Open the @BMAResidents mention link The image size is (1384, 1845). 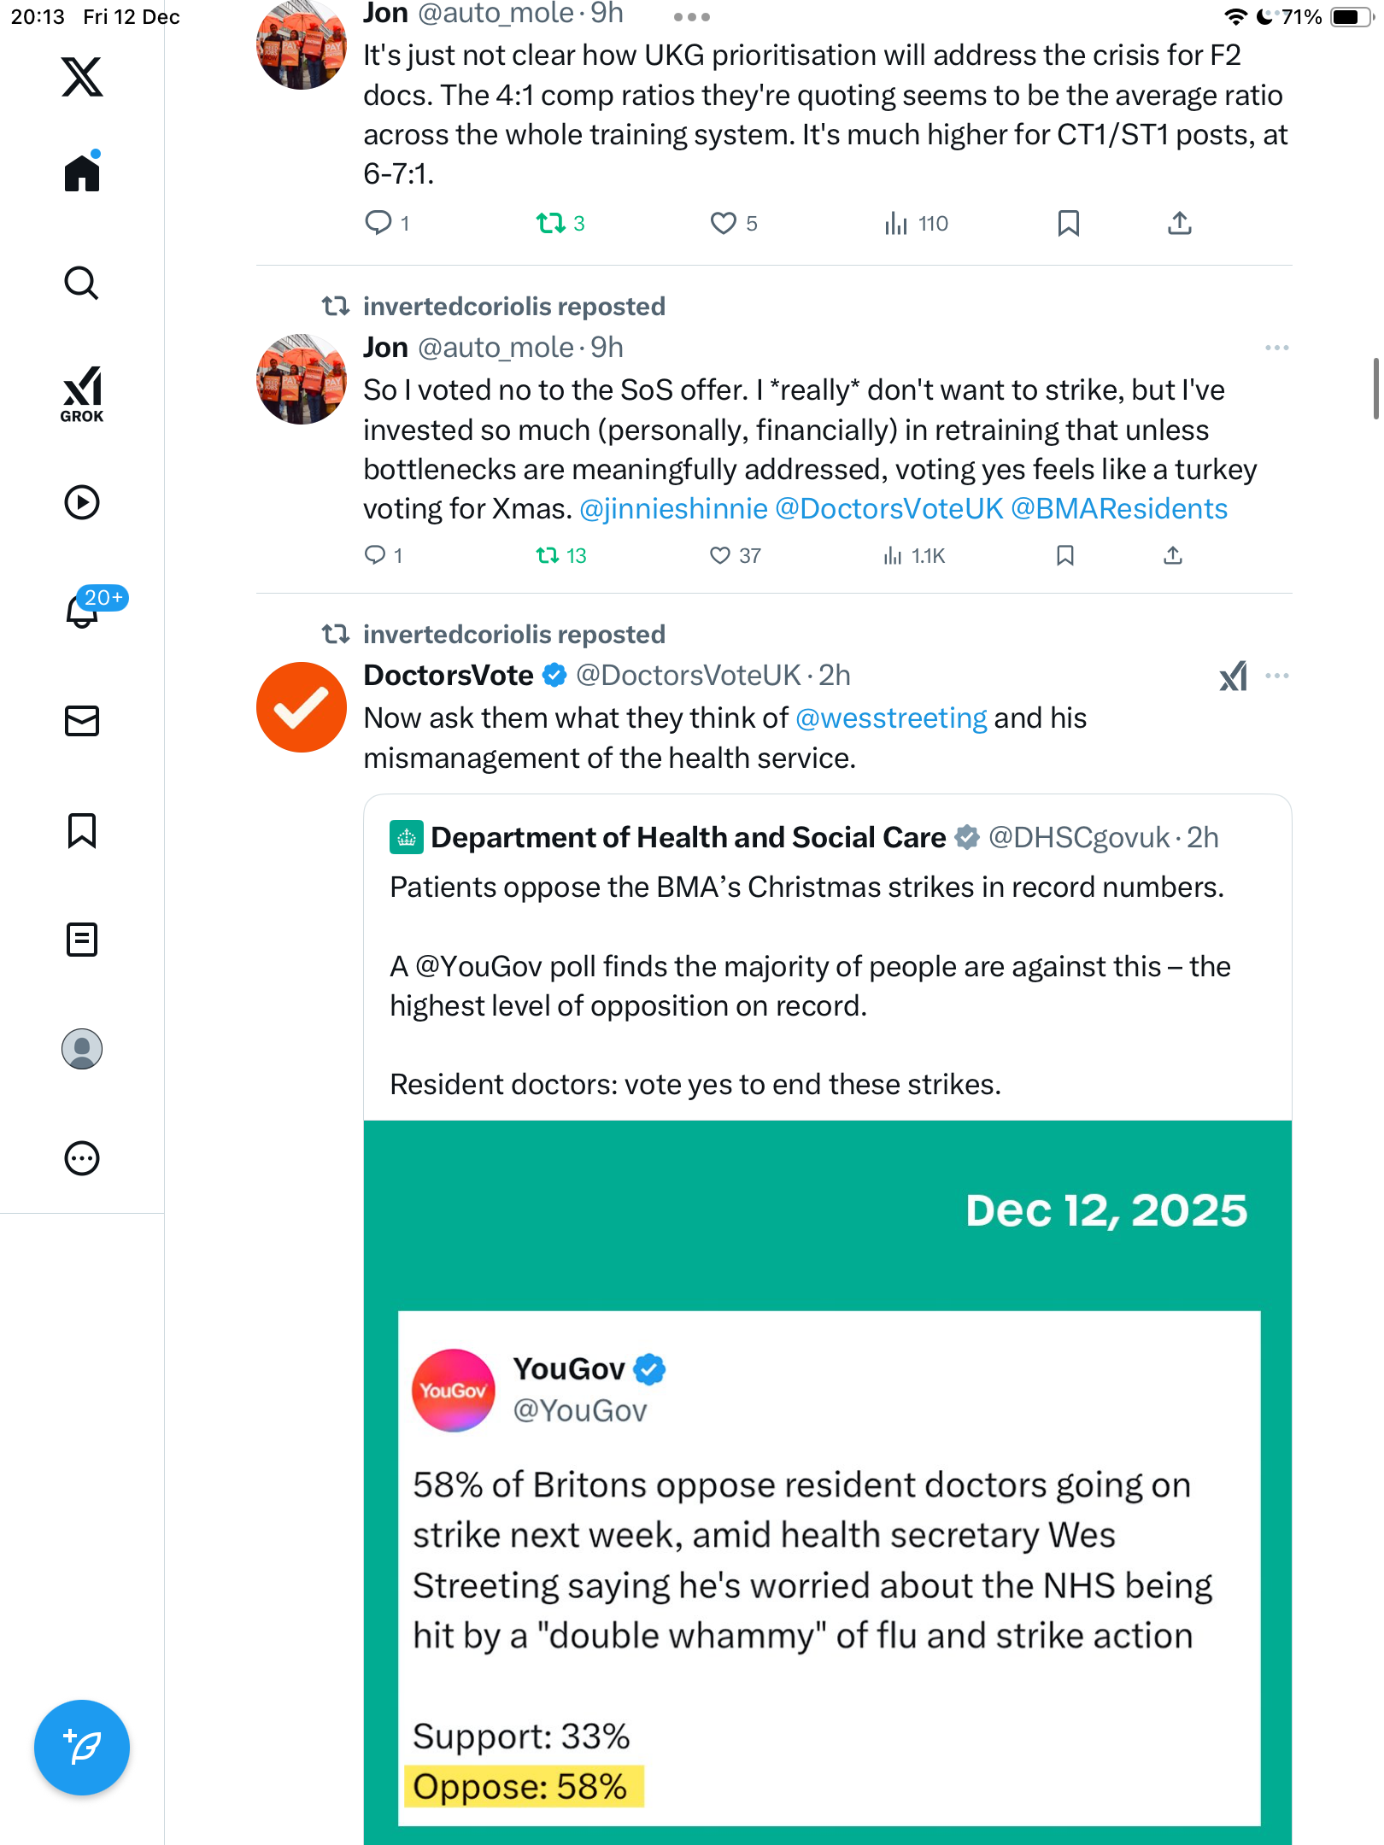[x=1119, y=509]
